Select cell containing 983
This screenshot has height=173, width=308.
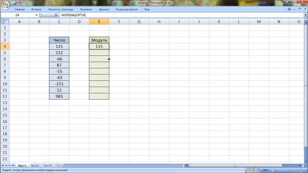59,96
